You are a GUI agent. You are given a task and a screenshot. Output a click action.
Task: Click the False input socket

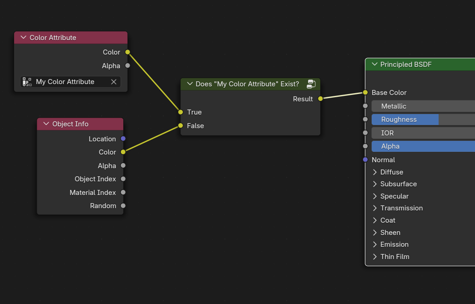coord(181,125)
